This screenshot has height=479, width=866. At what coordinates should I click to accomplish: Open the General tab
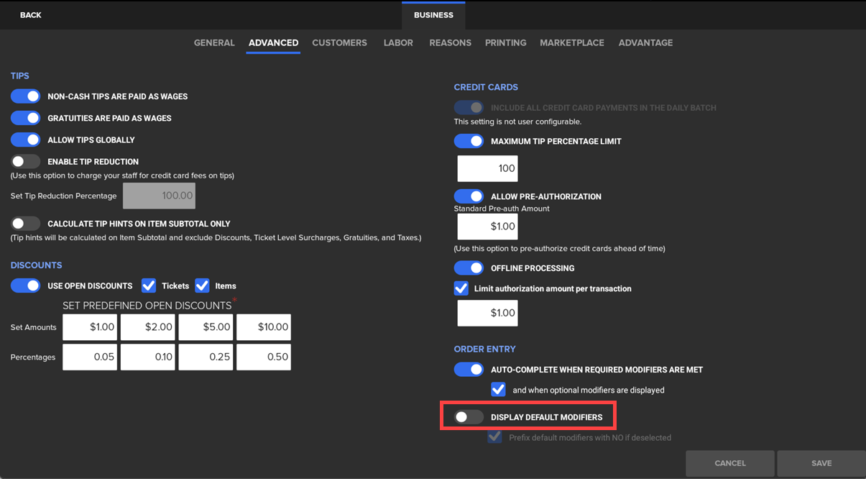(x=214, y=43)
